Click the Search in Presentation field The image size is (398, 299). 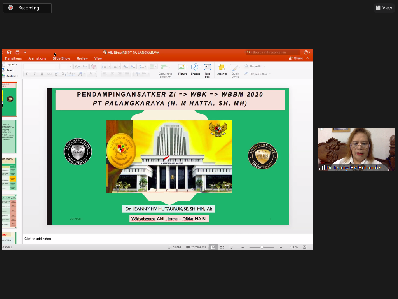coord(274,52)
